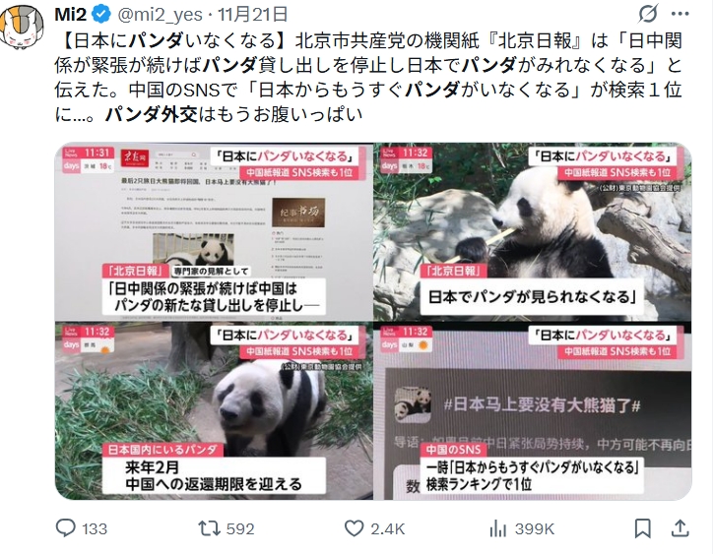Open the panda eating bamboo image
The height and width of the screenshot is (554, 713).
[x=533, y=232]
